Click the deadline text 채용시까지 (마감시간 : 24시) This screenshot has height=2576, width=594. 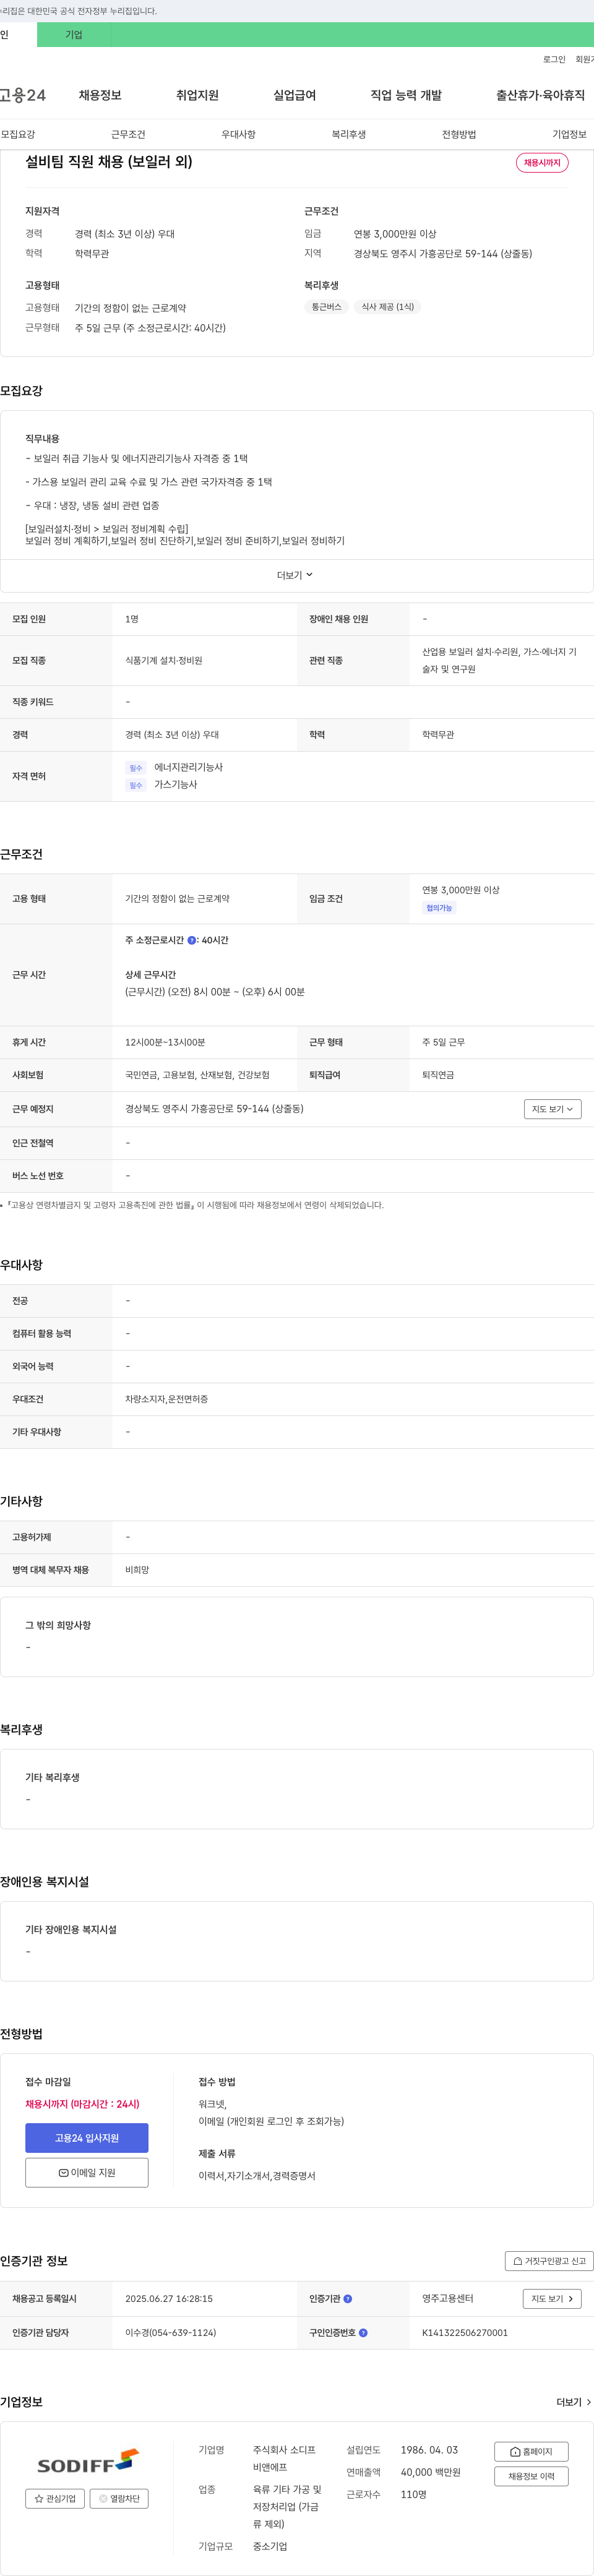82,2104
